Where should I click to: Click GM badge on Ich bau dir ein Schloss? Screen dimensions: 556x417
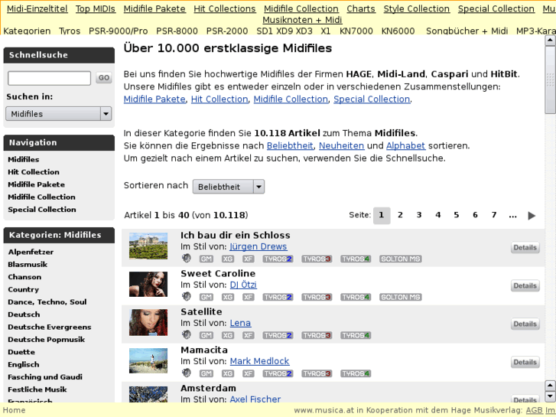pos(206,259)
